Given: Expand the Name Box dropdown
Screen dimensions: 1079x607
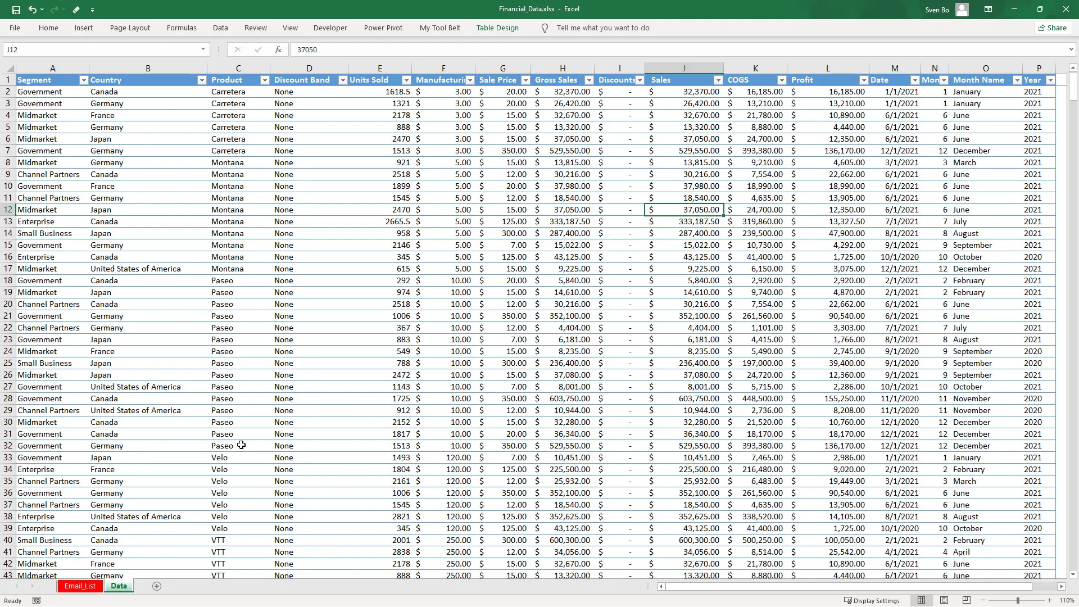Looking at the screenshot, I should 202,49.
